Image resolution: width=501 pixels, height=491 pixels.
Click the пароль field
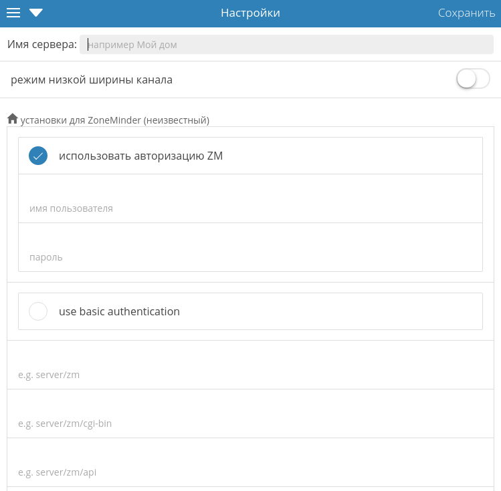(250, 248)
